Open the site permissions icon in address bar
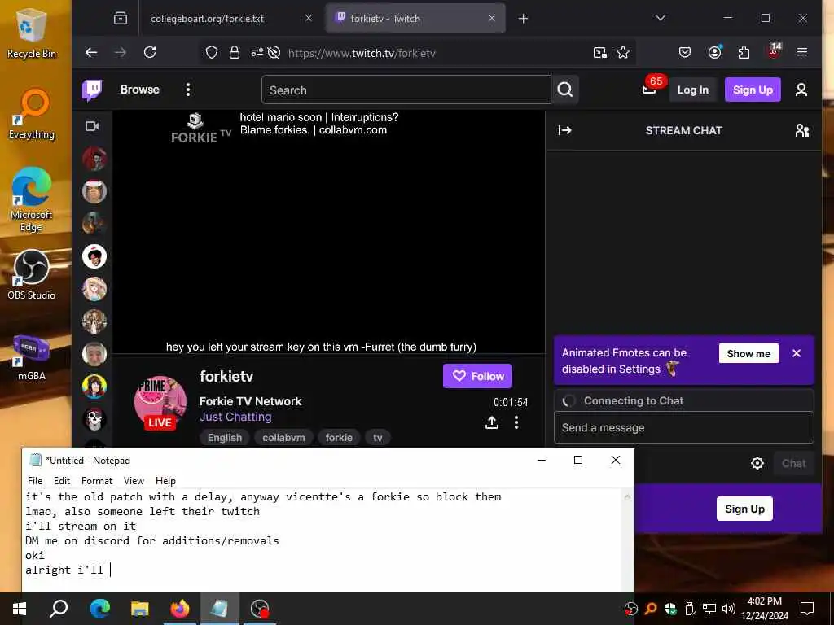 (x=257, y=53)
